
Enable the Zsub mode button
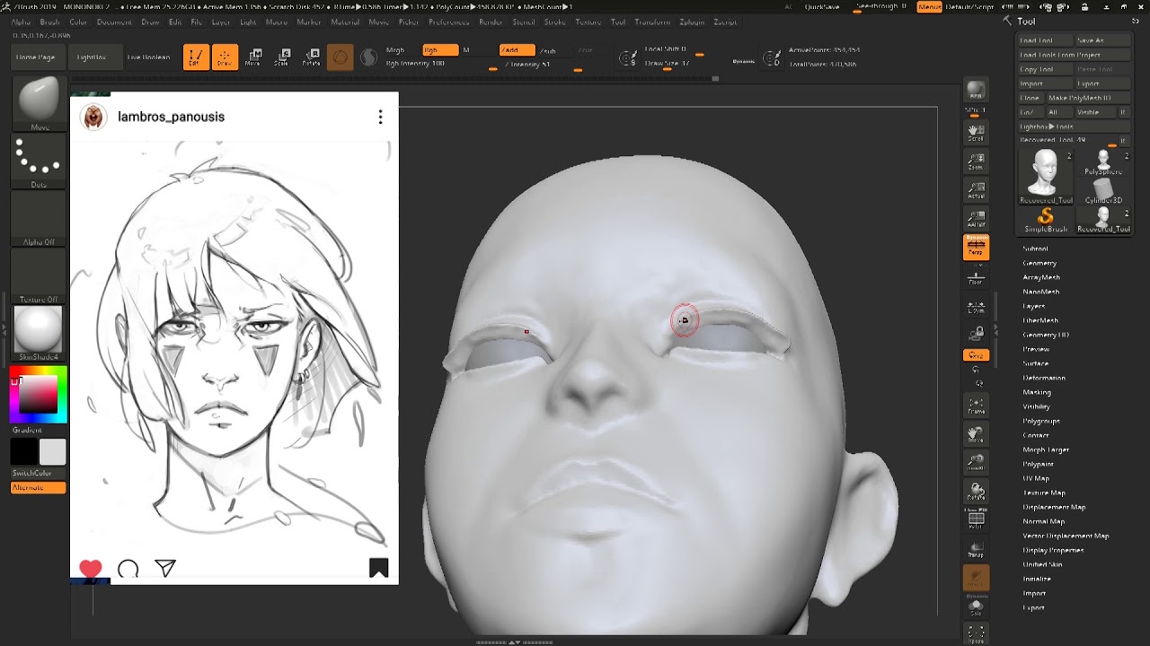(548, 51)
